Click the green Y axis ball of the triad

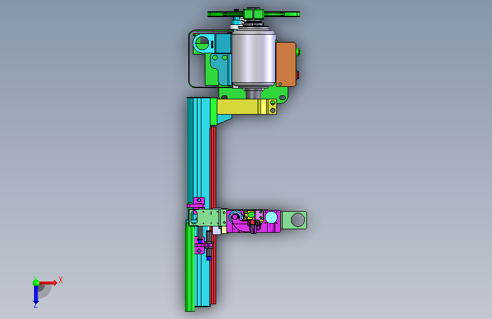coord(36,283)
